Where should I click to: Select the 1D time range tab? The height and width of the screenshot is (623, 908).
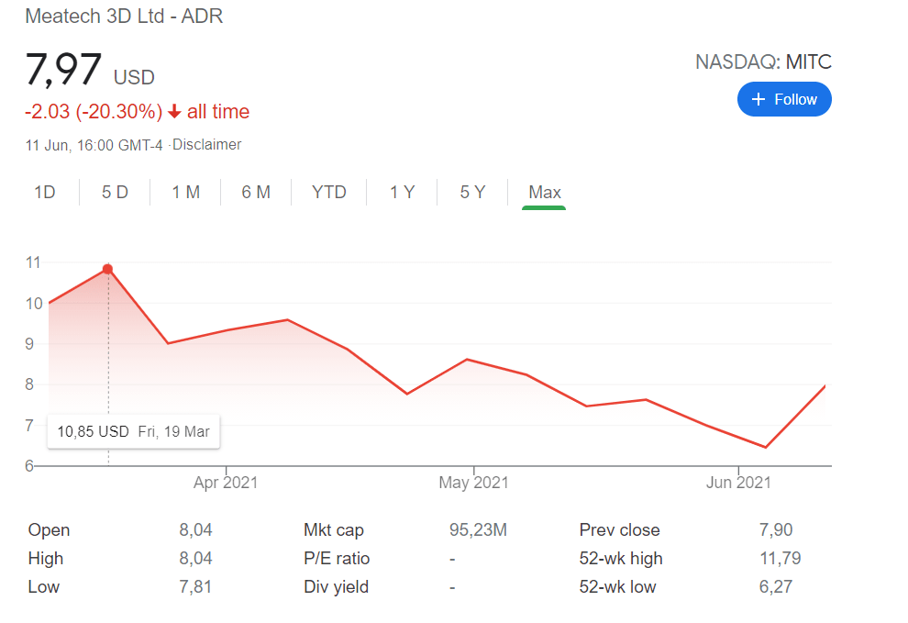point(44,193)
